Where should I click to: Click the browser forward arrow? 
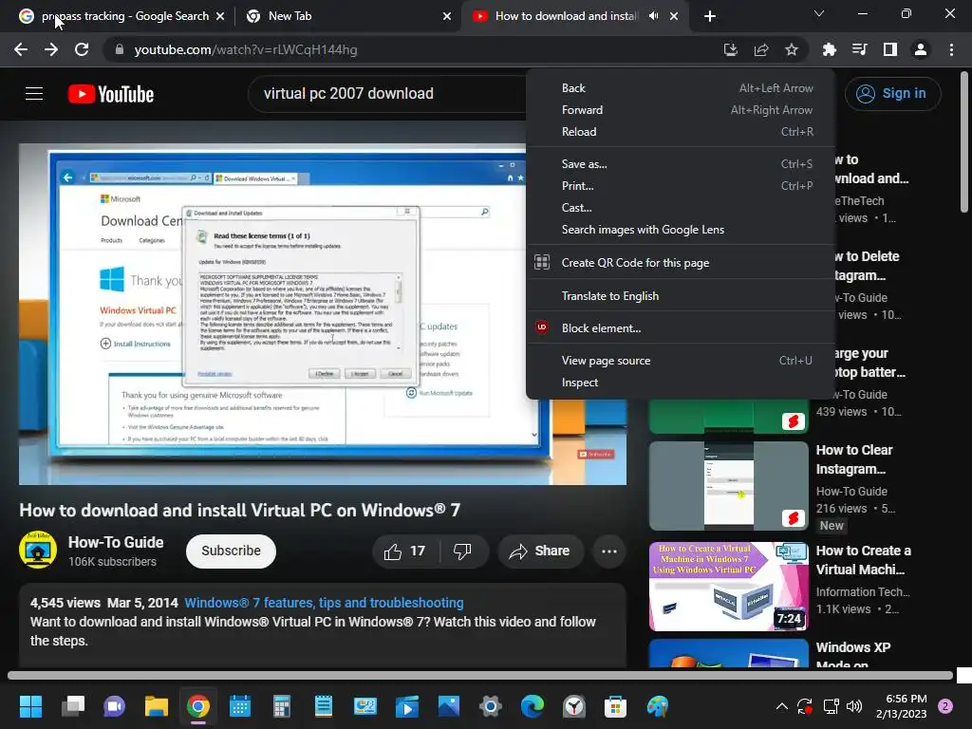point(51,49)
